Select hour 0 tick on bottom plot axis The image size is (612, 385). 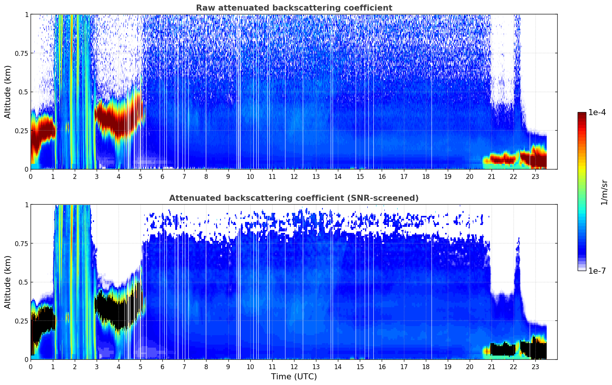point(31,367)
